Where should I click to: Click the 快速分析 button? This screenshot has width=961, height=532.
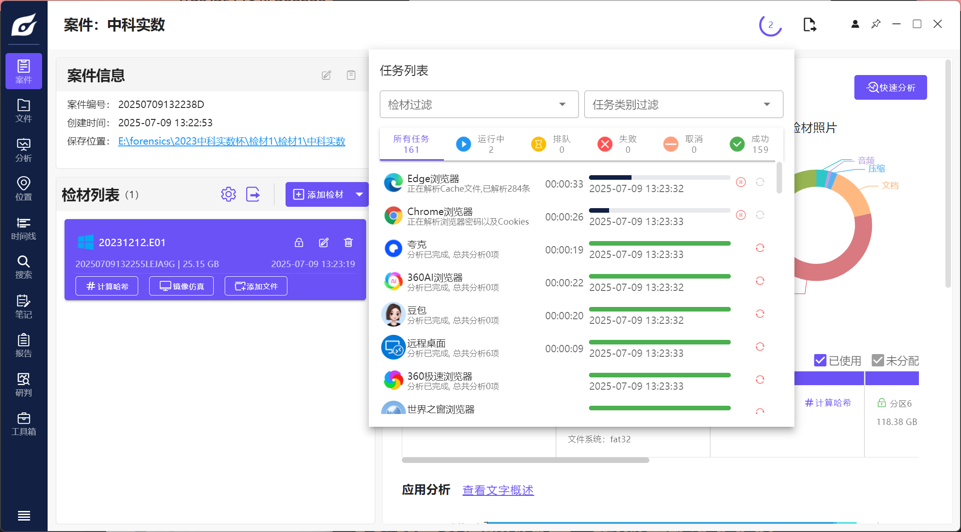(890, 87)
